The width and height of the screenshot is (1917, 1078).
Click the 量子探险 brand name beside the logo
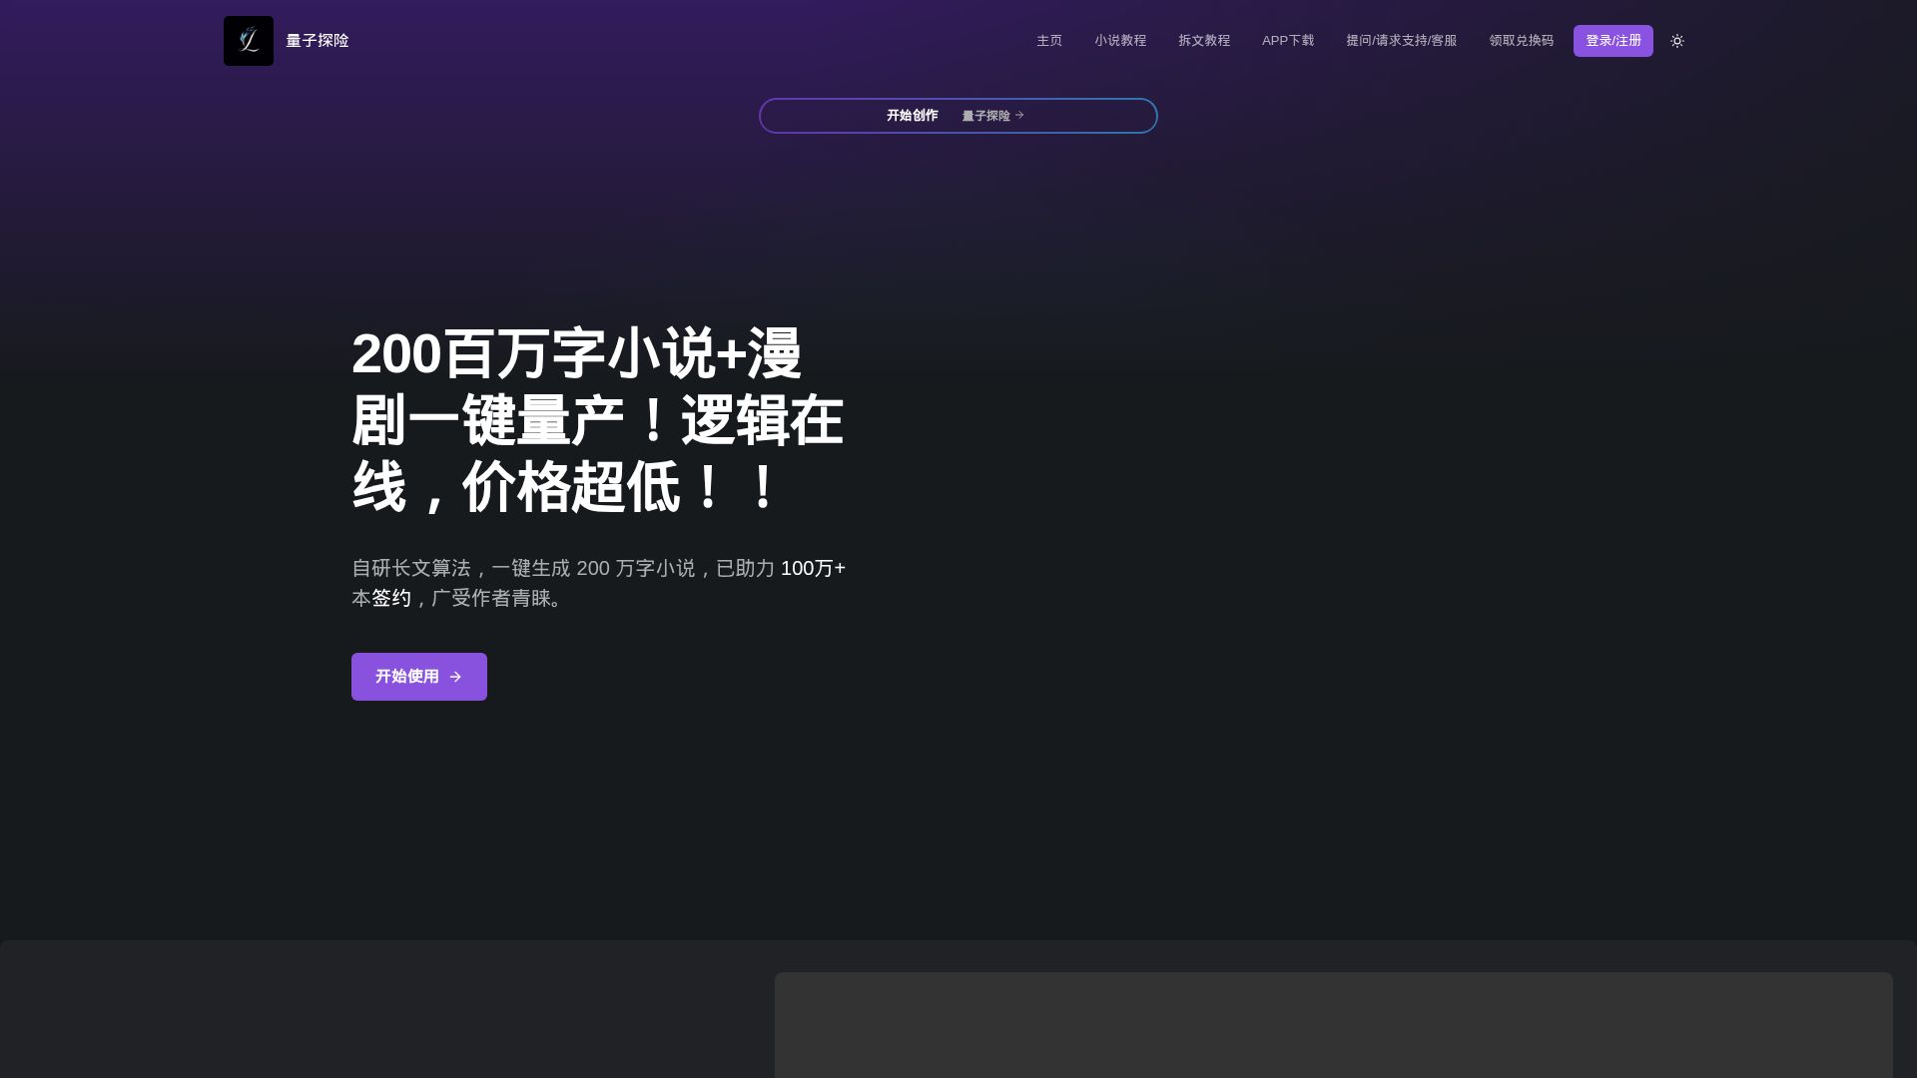(318, 41)
